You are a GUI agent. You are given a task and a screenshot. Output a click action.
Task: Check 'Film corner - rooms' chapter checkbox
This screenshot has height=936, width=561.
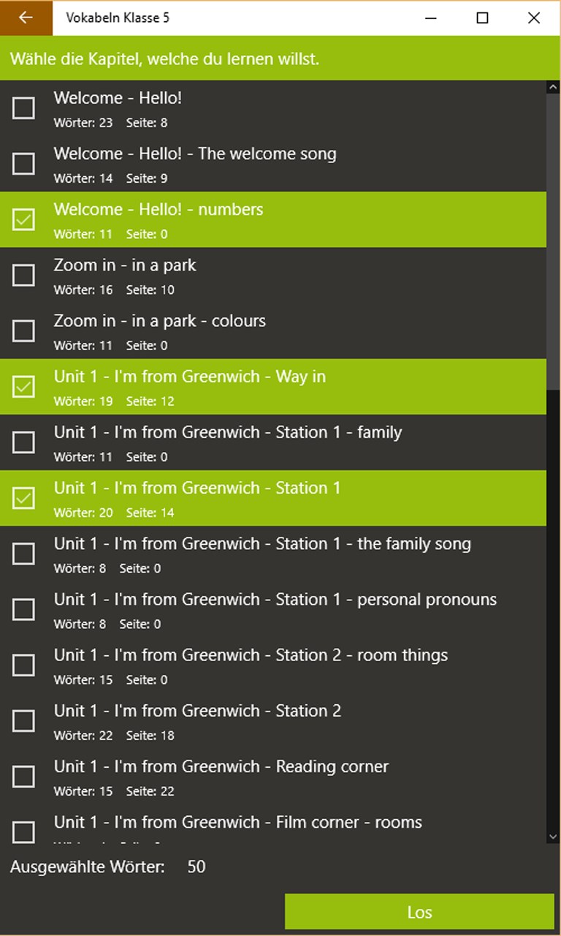[x=24, y=831]
